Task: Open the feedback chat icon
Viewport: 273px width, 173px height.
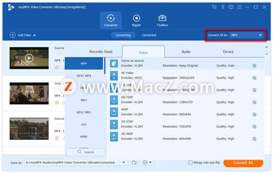Action: coord(231,7)
